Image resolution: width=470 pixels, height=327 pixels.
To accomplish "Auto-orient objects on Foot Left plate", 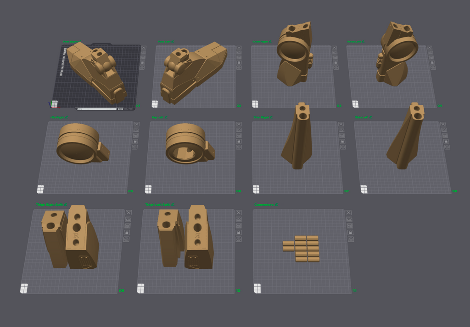I will click(239, 52).
